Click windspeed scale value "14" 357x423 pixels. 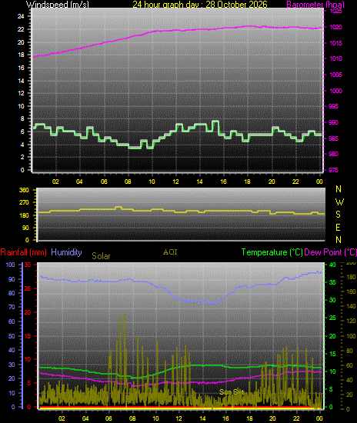21,81
